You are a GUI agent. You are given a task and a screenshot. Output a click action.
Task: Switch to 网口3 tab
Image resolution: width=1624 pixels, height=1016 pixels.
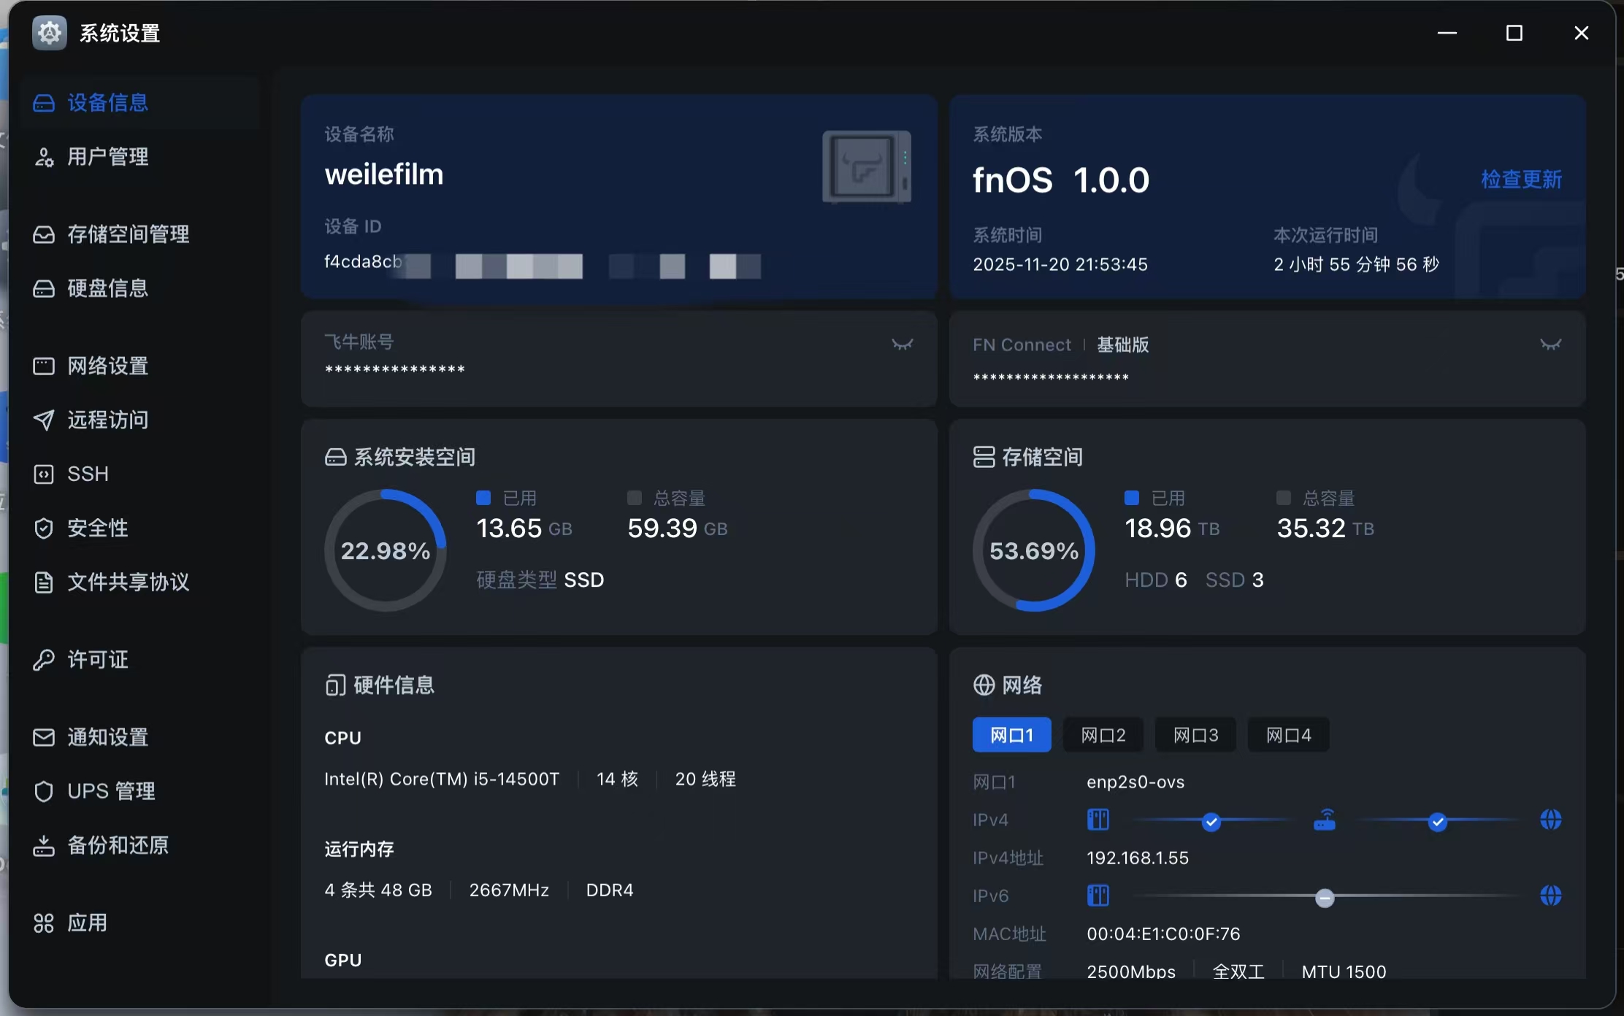pos(1195,735)
